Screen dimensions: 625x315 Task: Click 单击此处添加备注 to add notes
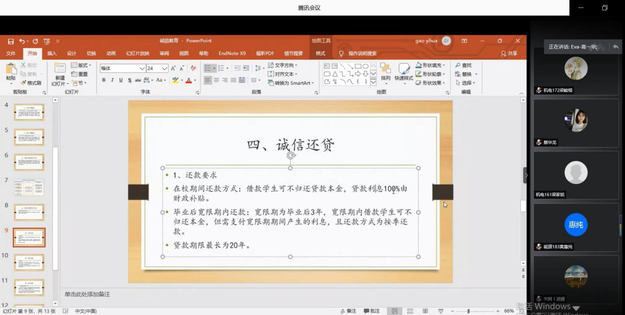(87, 294)
